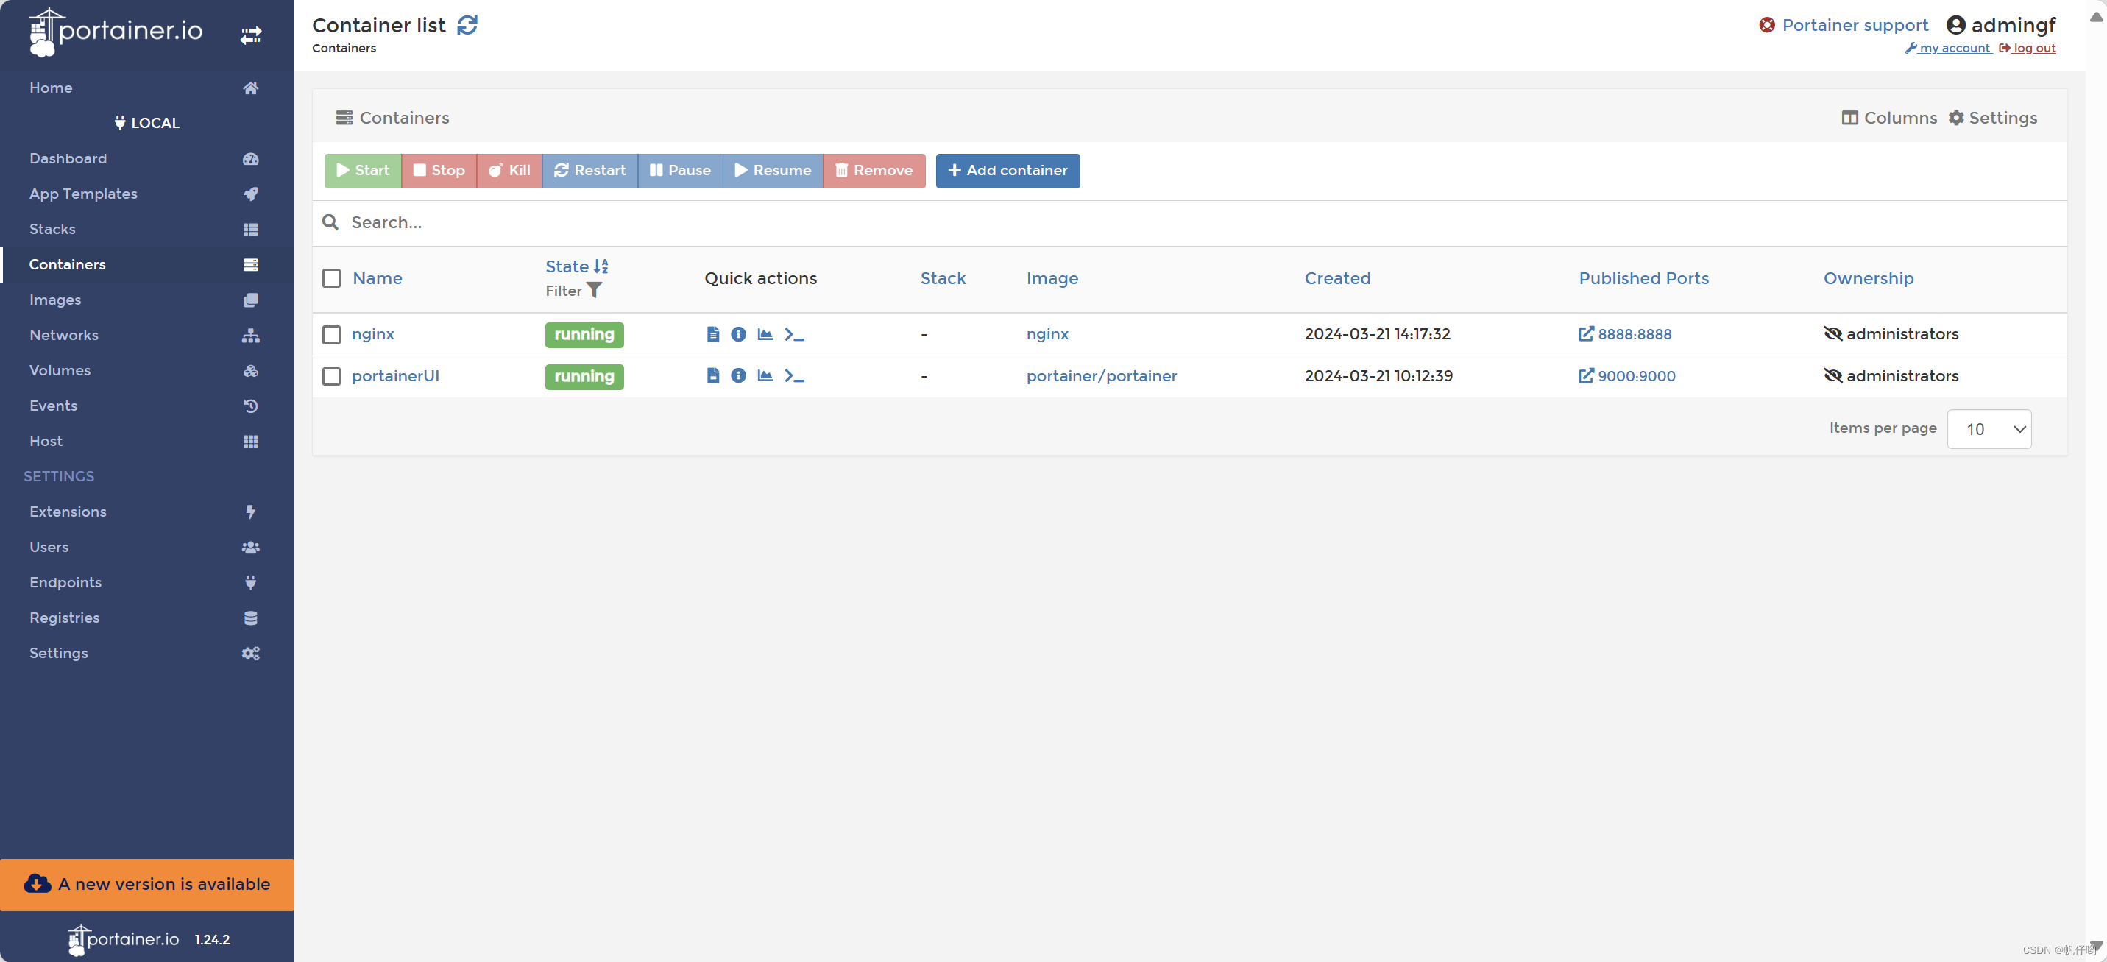Click the new version available banner
Image resolution: width=2107 pixels, height=962 pixels.
click(x=147, y=883)
